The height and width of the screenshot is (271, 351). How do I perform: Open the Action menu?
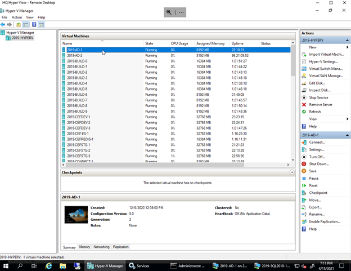(x=17, y=17)
